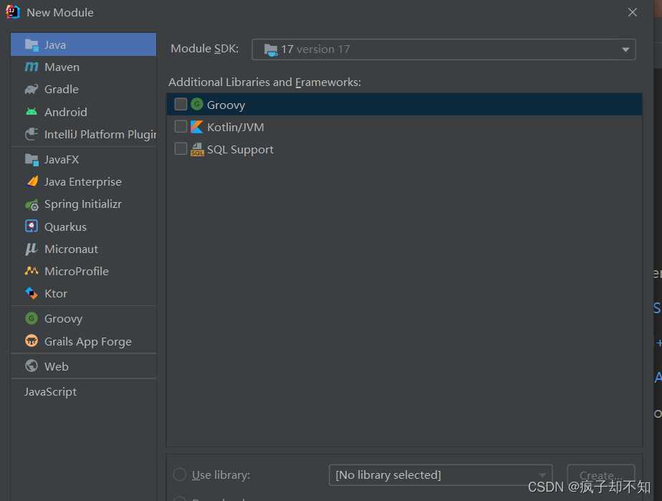
Task: Click the Android robot icon
Action: pyautogui.click(x=32, y=112)
